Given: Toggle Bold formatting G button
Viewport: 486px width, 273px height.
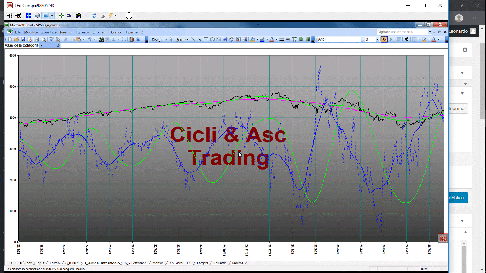Looking at the screenshot, I should point(384,39).
